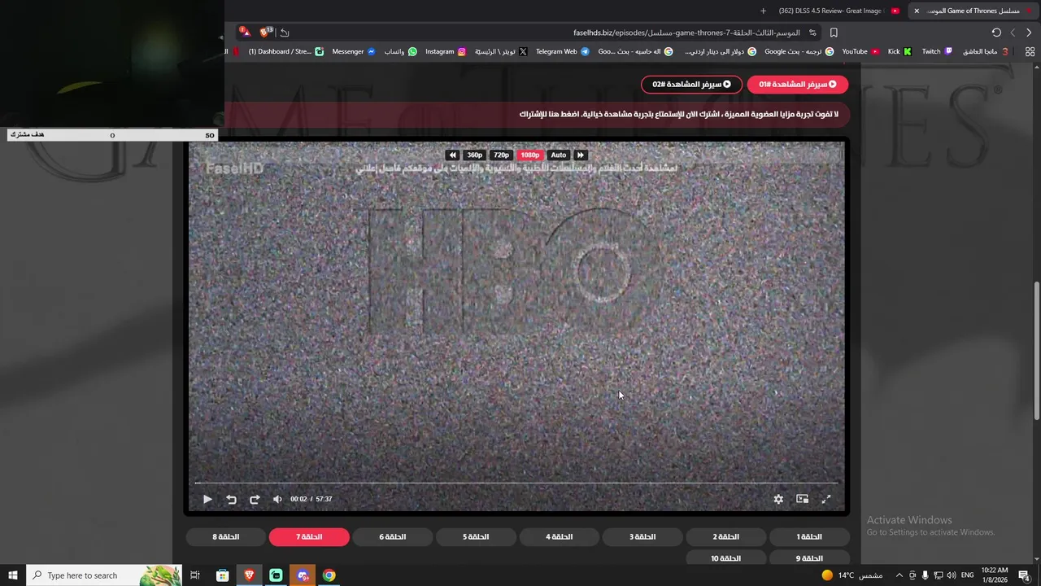Screen dimensions: 1041x586
Task: Click the double-right arrow beside Auto
Action: click(581, 155)
